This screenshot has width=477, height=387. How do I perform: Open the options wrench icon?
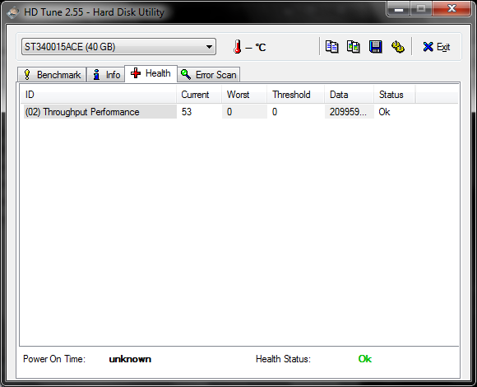click(x=397, y=47)
